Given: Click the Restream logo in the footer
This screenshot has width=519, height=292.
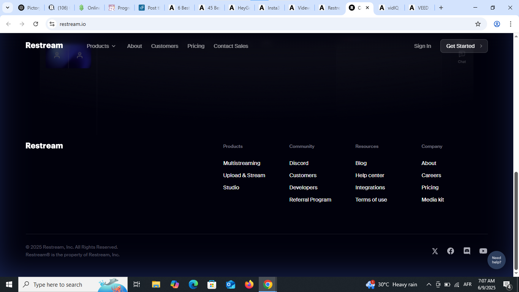Looking at the screenshot, I should point(44,146).
